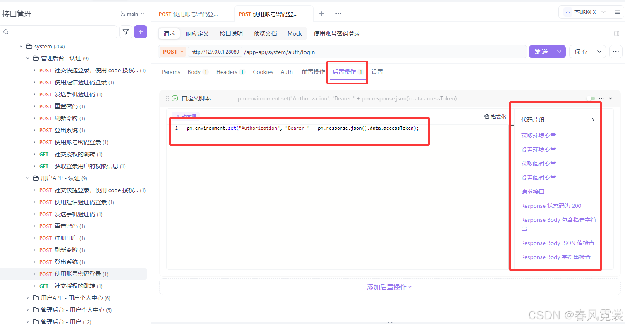The image size is (625, 326).
Task: Open the ellipsis menu on the custom script block
Action: point(601,98)
